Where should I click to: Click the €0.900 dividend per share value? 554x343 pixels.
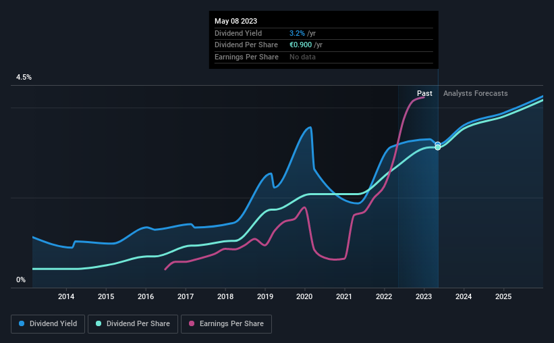pos(301,45)
